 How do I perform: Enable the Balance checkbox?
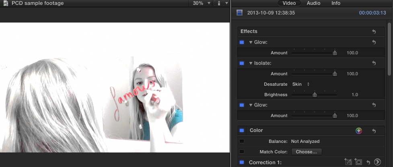(x=242, y=141)
